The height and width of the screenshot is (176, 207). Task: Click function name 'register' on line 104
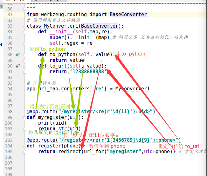tap(50, 146)
